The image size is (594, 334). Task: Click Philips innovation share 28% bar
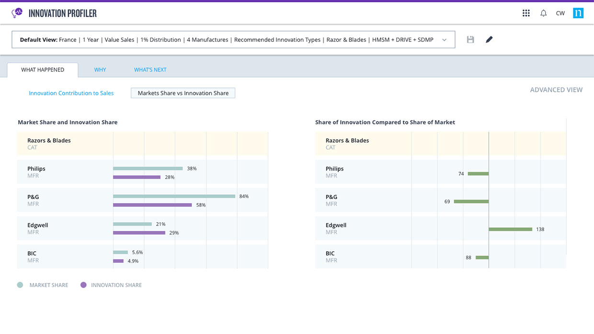(x=137, y=177)
